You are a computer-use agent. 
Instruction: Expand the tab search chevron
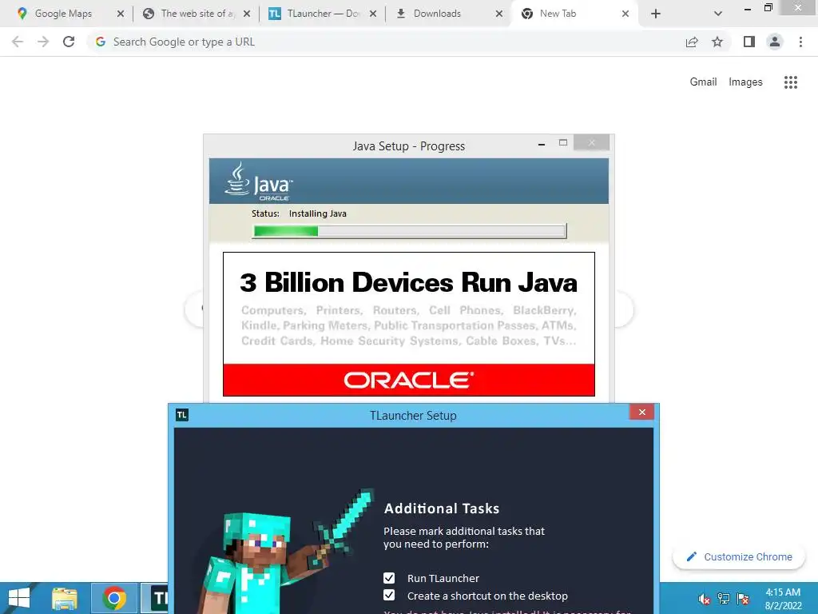pyautogui.click(x=718, y=14)
